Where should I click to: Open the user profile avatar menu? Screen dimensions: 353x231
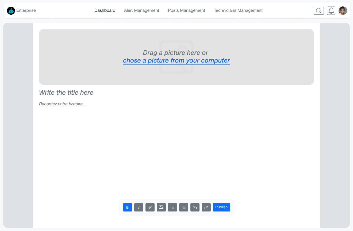343,11
